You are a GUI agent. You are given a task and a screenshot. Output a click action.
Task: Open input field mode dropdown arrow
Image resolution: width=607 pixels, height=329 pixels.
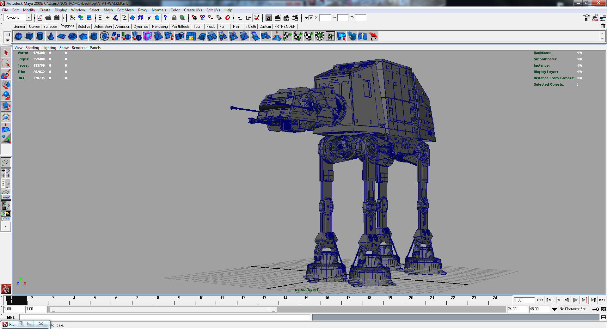306,18
